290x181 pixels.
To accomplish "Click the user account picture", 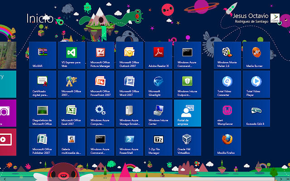I will tap(275, 18).
